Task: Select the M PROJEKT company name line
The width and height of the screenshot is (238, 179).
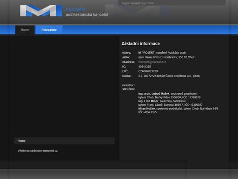Action: point(162,53)
